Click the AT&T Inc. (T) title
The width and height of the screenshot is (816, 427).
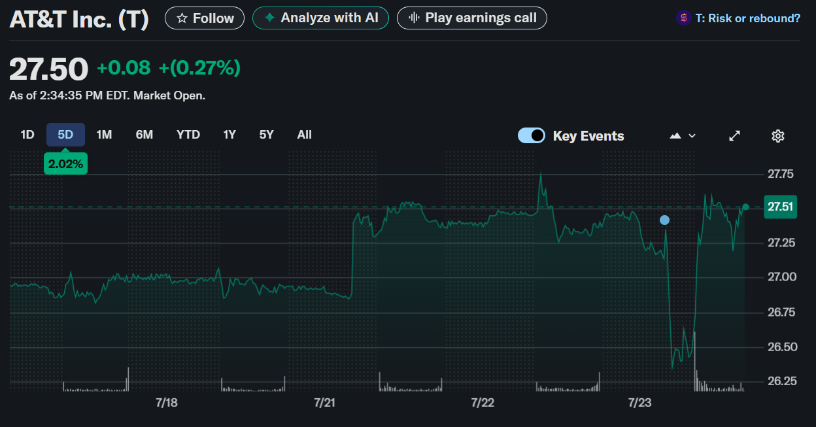pos(79,20)
